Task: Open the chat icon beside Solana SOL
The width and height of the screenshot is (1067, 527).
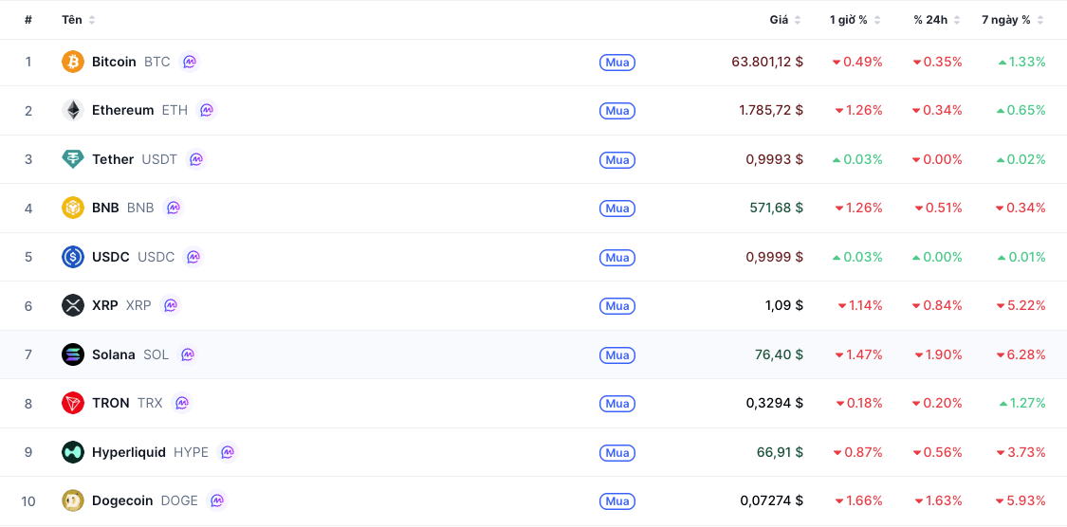Action: (x=188, y=354)
